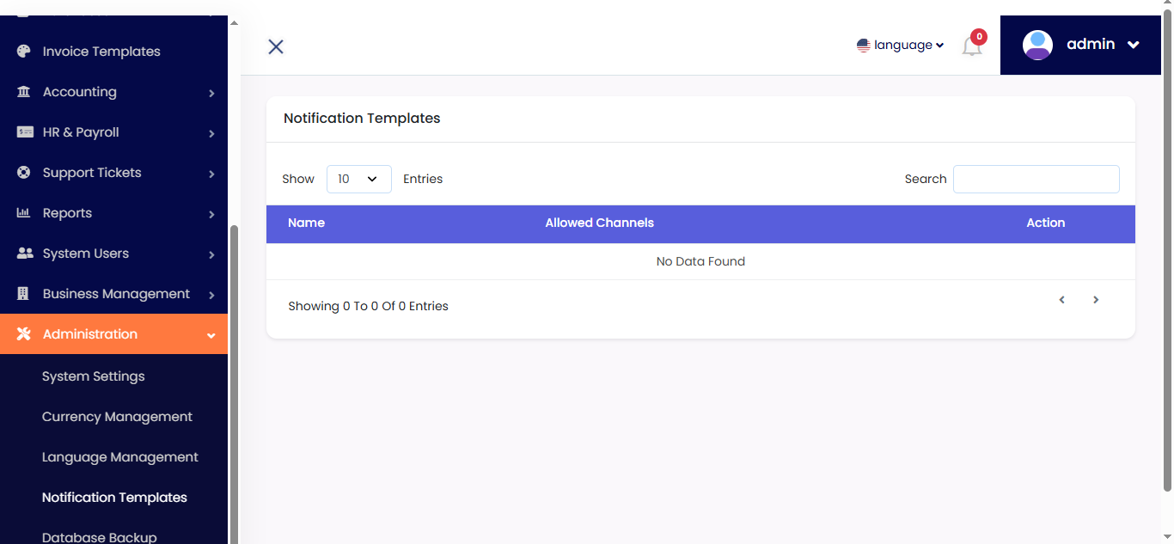Expand the HR & Payroll chevron
The height and width of the screenshot is (544, 1174).
211,133
